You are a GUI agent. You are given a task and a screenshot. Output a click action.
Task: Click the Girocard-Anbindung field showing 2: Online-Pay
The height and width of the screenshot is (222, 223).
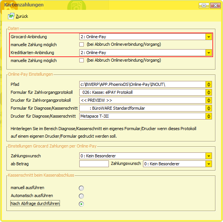143,37
